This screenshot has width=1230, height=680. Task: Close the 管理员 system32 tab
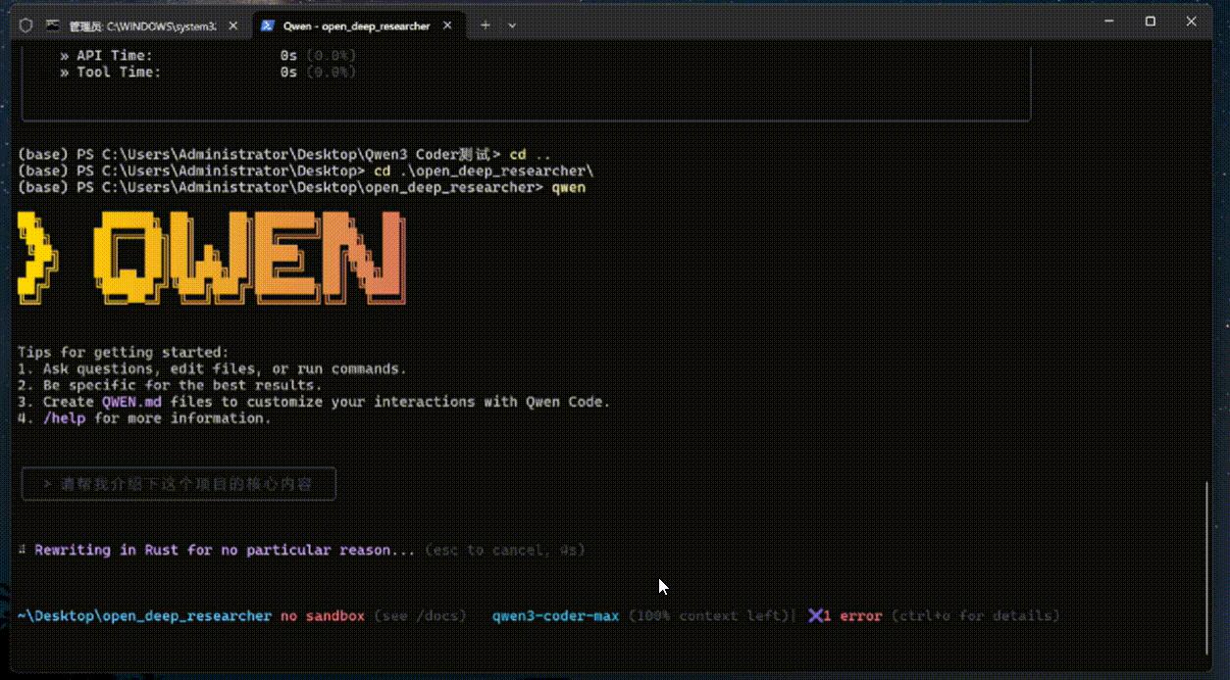[232, 25]
